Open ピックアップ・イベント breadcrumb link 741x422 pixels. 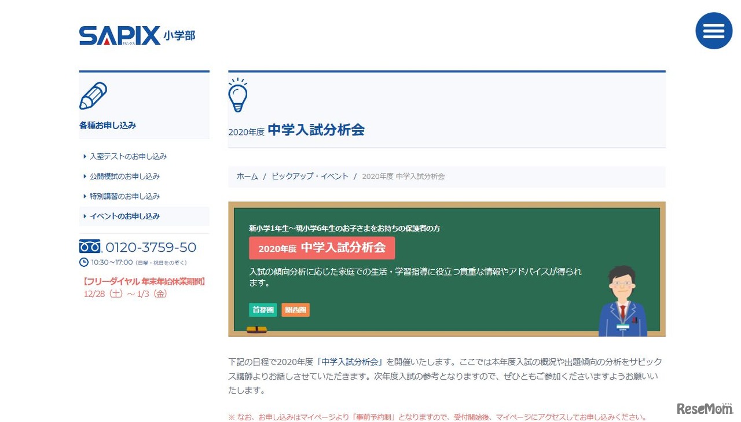tap(310, 177)
